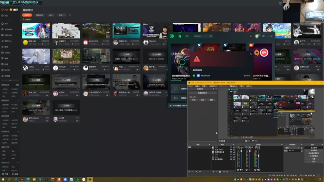
Task: Lock the 显示器采集 source
Action: pyautogui.click(x=234, y=159)
